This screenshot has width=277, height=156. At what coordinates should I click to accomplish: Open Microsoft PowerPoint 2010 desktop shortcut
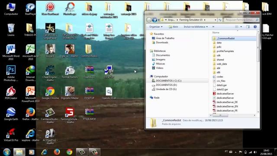(x=30, y=94)
